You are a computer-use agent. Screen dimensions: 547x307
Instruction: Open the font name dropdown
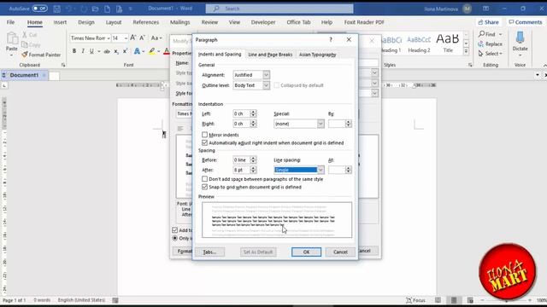109,38
